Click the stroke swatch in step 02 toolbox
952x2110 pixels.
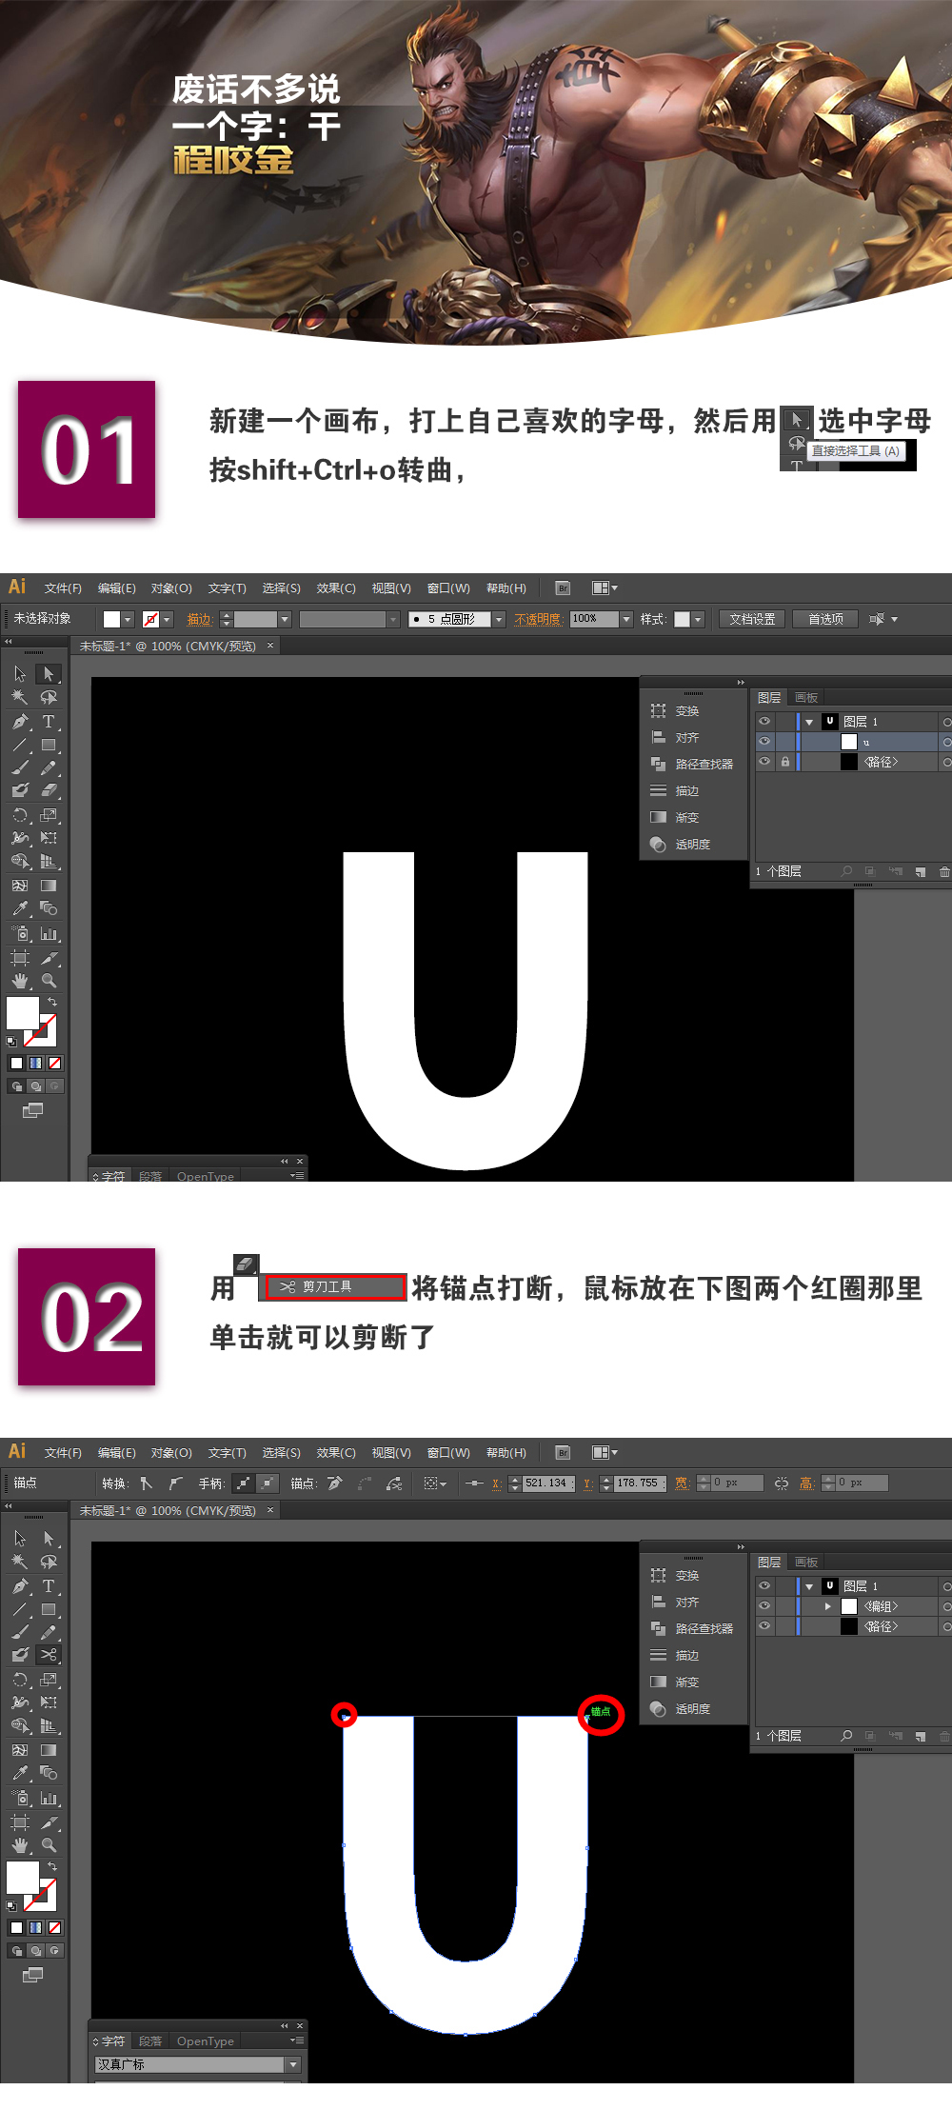[42, 1896]
